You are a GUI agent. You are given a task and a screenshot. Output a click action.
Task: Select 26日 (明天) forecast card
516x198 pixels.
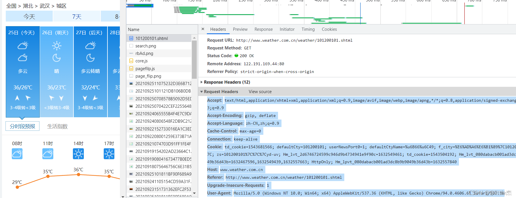(x=57, y=72)
